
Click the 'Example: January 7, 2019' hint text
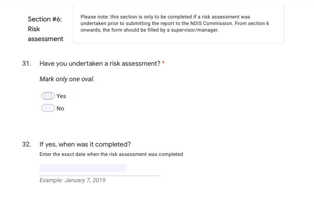(x=72, y=180)
